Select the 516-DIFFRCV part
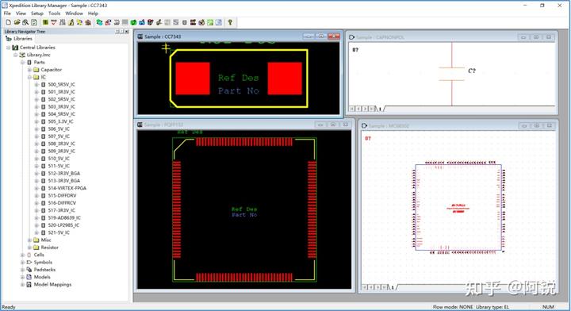This screenshot has height=311, width=571. (62, 203)
